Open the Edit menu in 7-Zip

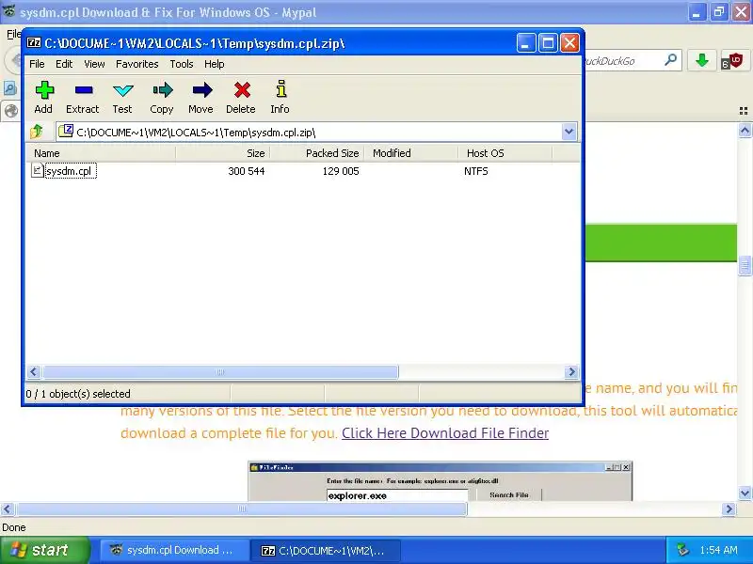64,64
